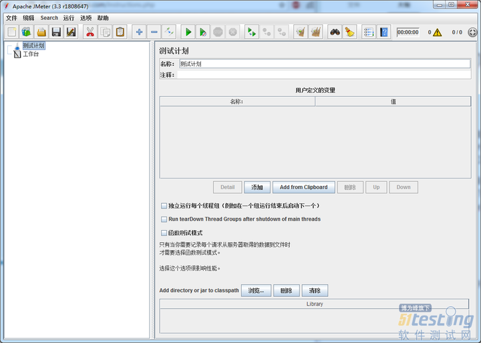
Task: Click the grey Stop icon
Action: coord(218,32)
